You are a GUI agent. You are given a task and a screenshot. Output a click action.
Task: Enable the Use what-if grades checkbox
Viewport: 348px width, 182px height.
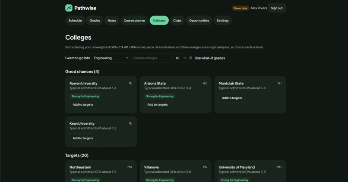pyautogui.click(x=190, y=58)
